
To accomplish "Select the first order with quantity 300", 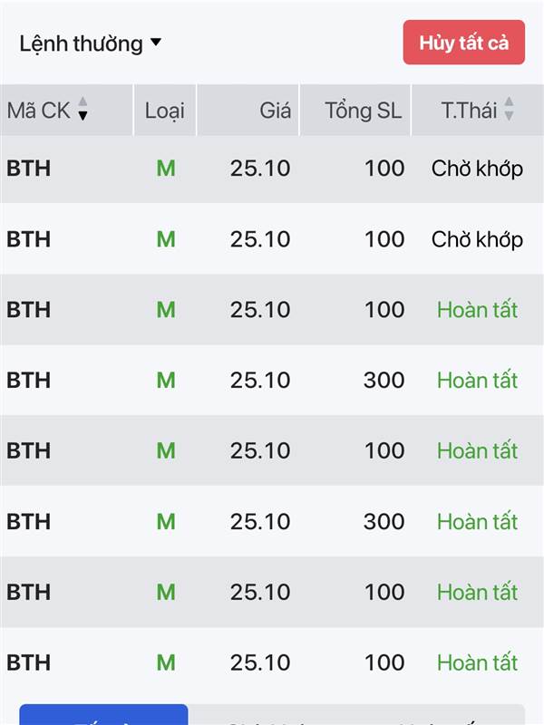I will [384, 381].
